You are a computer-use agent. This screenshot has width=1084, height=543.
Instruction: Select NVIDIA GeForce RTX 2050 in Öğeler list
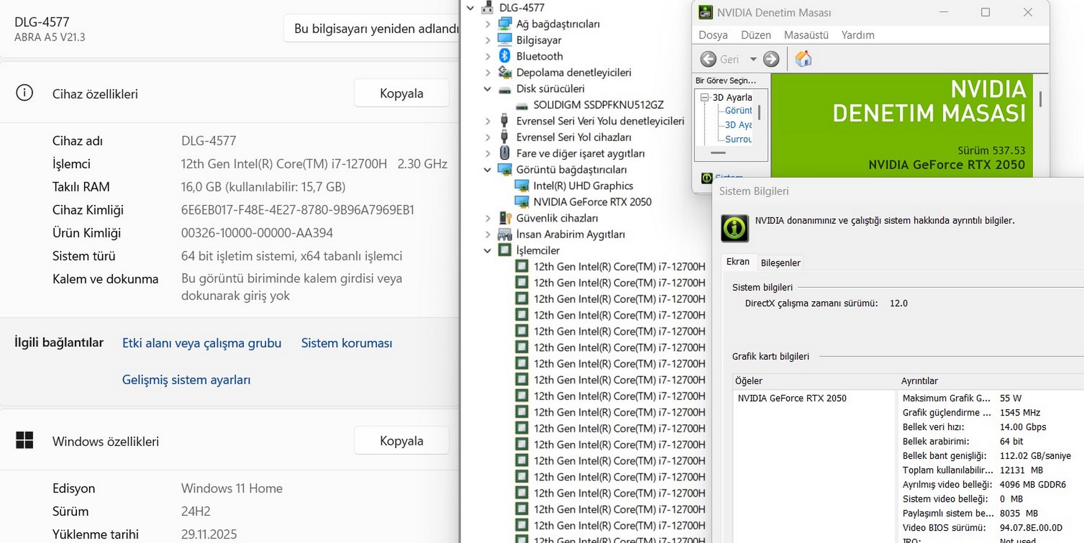(x=792, y=398)
